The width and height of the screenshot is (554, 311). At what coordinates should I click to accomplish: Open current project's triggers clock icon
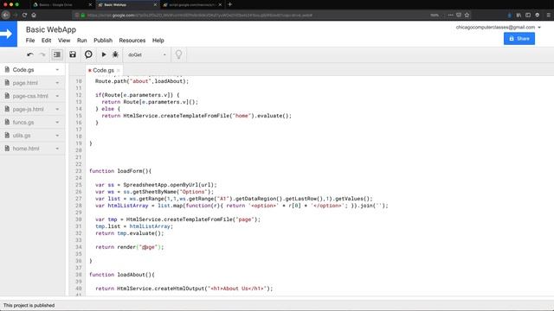[x=88, y=54]
